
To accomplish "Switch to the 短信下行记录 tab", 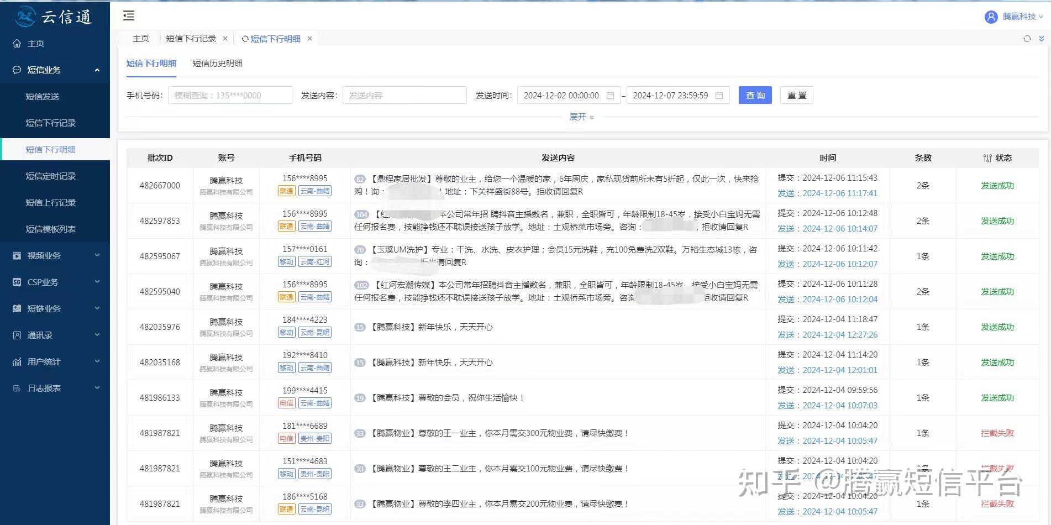I will point(191,39).
